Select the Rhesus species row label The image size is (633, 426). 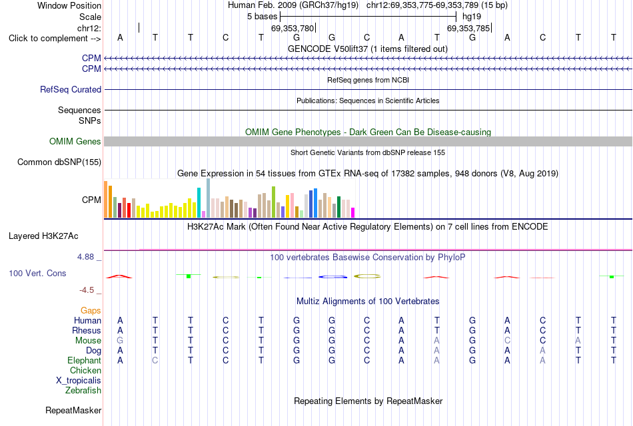pos(87,330)
